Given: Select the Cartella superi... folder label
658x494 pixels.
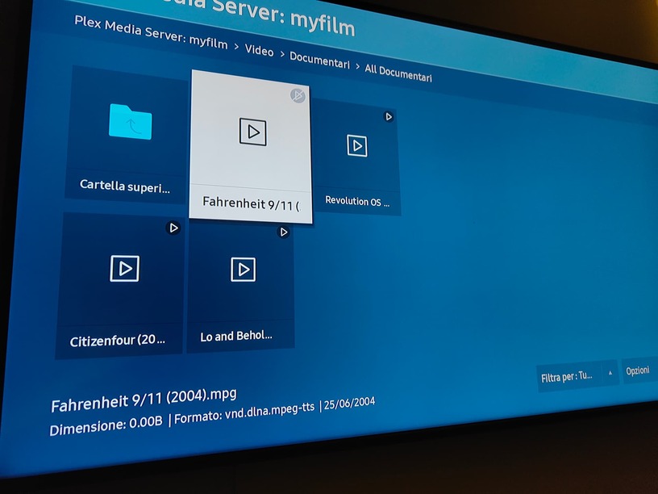Looking at the screenshot, I should tap(125, 186).
